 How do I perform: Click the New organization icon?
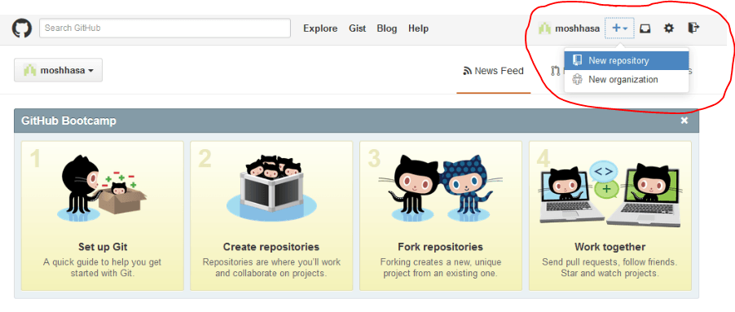click(578, 79)
